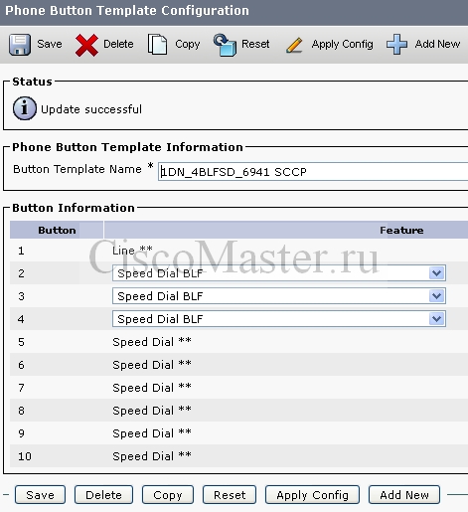The width and height of the screenshot is (468, 512).
Task: Click bottom Copy button
Action: point(168,495)
